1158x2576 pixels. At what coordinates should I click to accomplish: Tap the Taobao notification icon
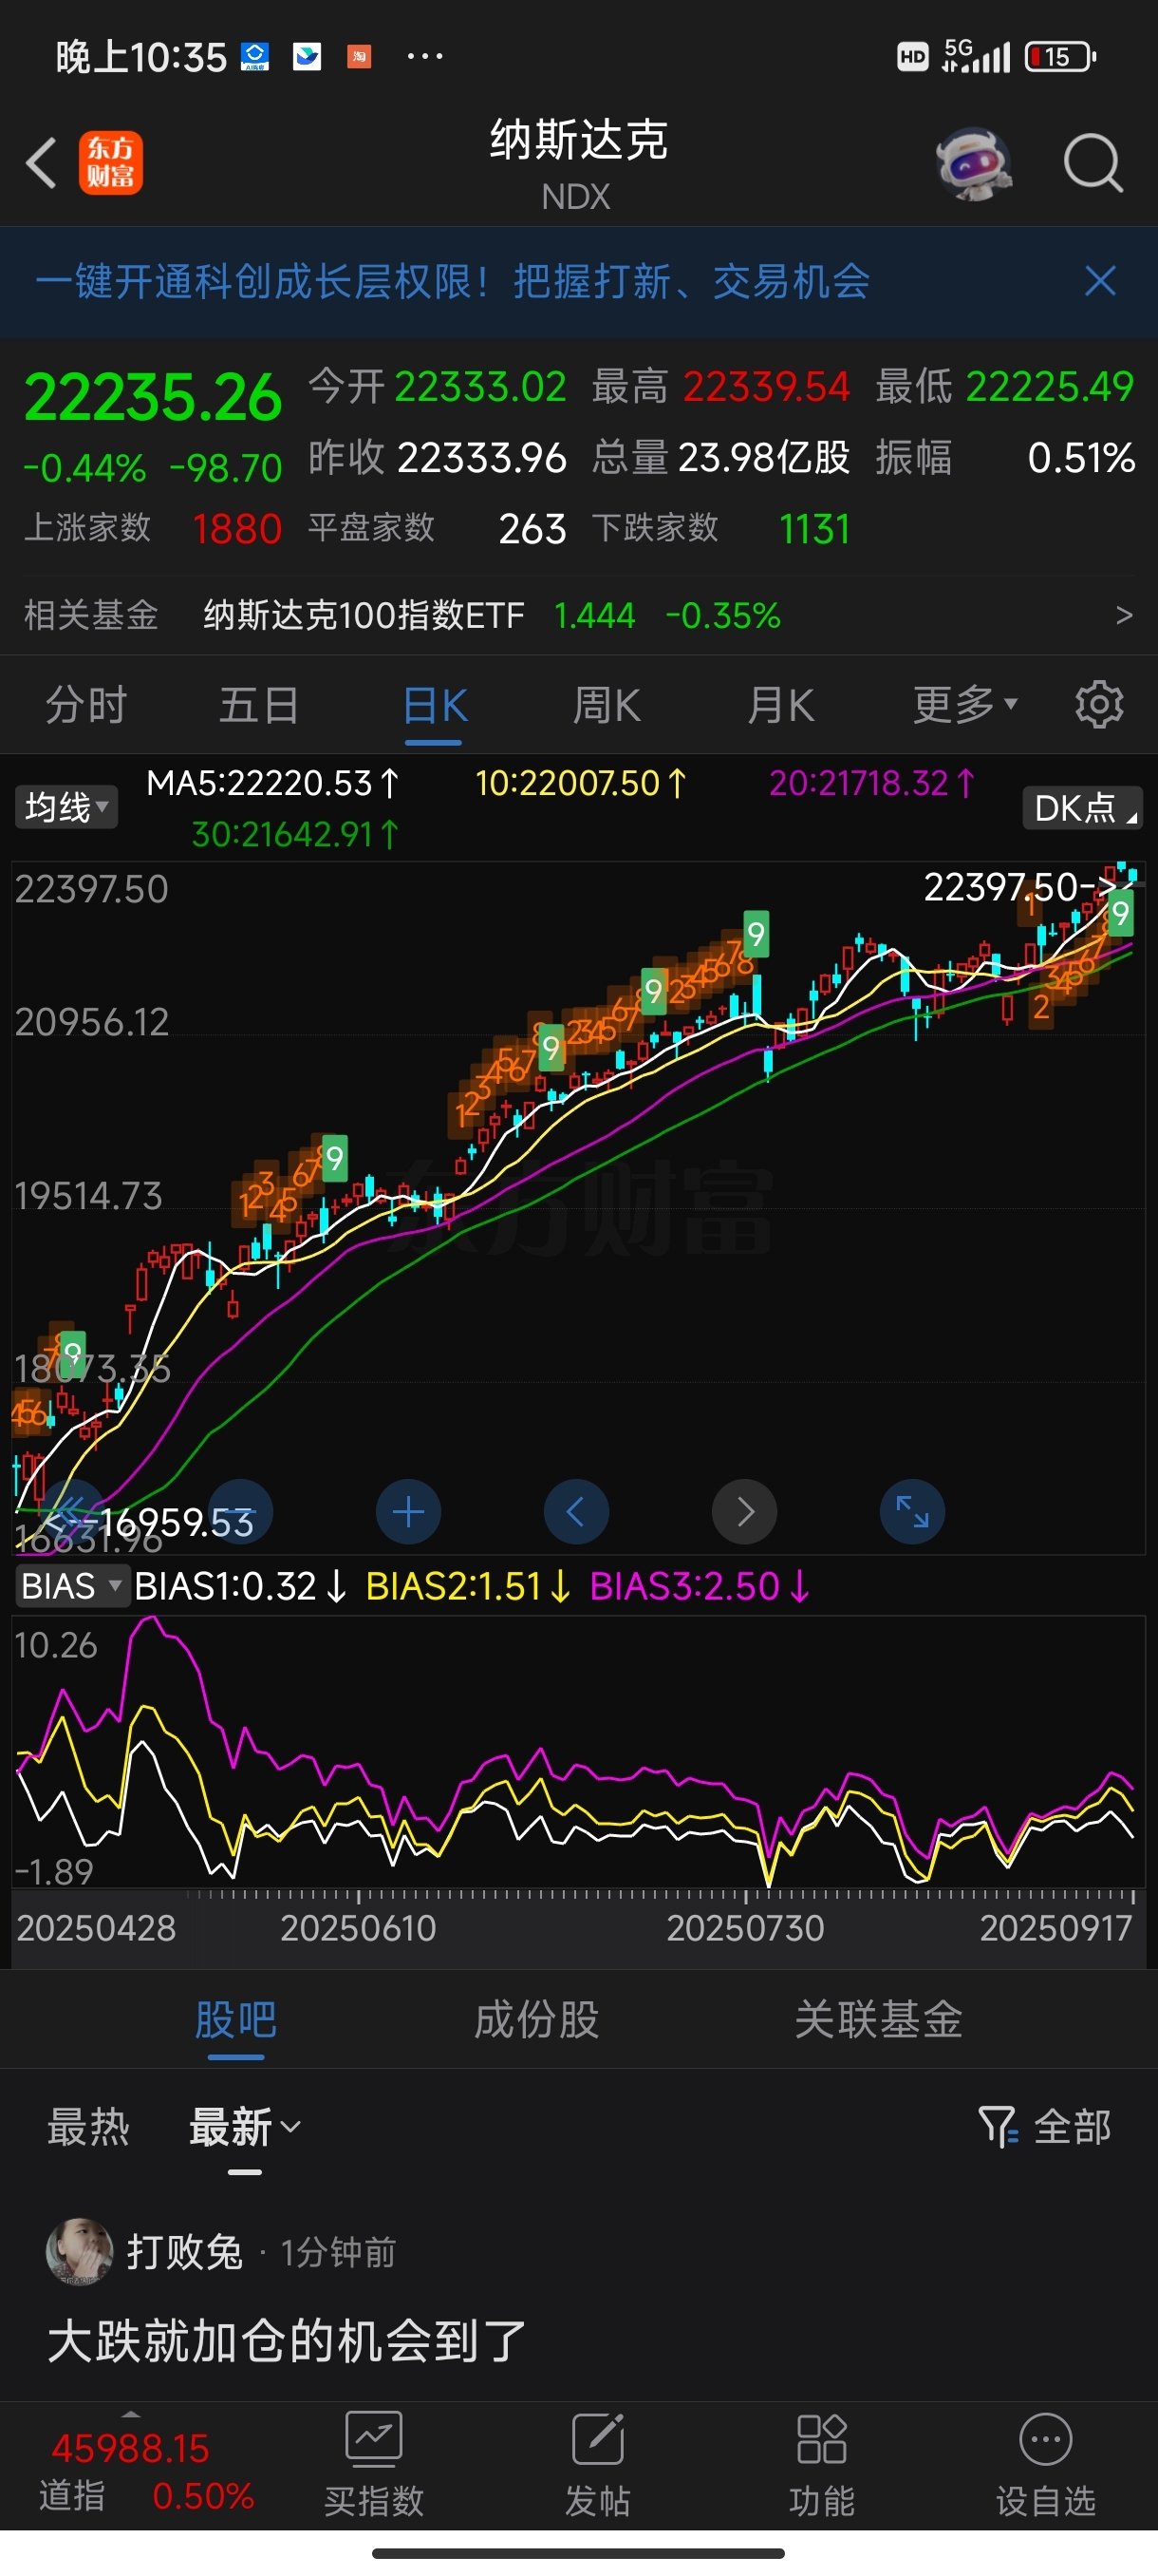click(x=360, y=57)
